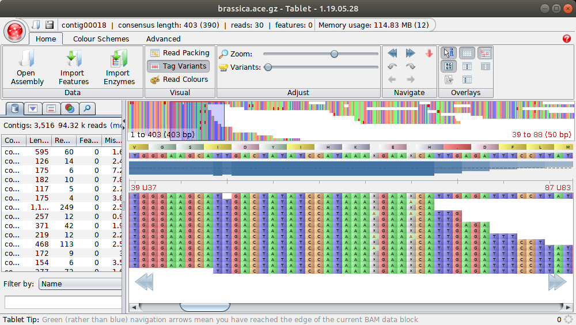This screenshot has width=576, height=325.
Task: Click the Open Assembly icon
Action: point(26,59)
